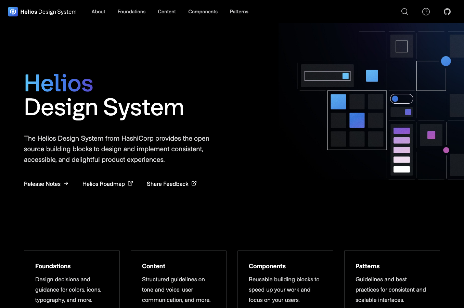Screen dimensions: 464x308
Task: Follow the Helios Roadmap link
Action: 103,184
